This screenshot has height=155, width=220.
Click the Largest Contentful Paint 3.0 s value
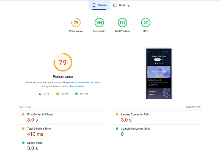(x=126, y=120)
